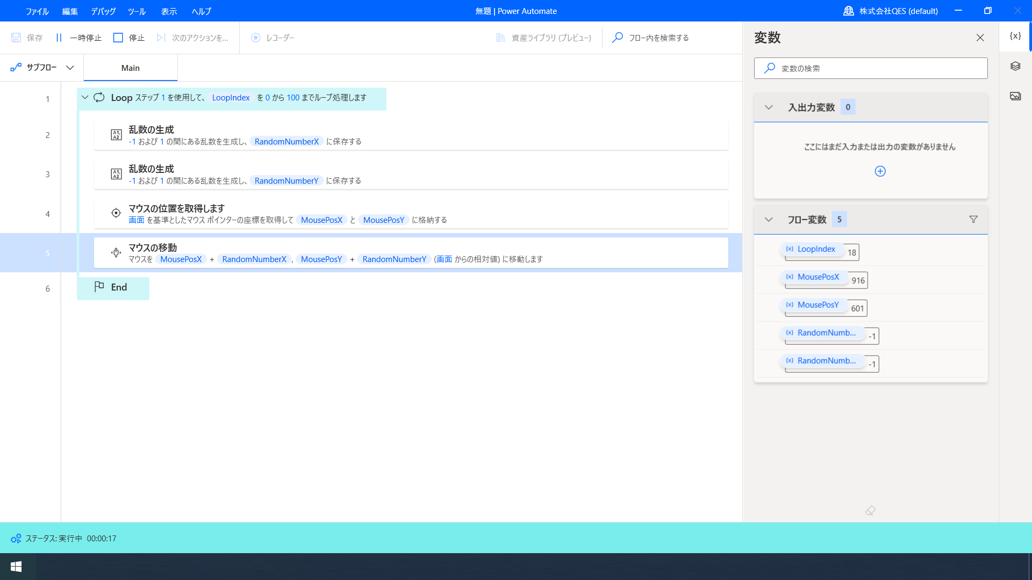This screenshot has height=580, width=1032.
Task: Select the MousePosX variable in list
Action: (x=818, y=277)
